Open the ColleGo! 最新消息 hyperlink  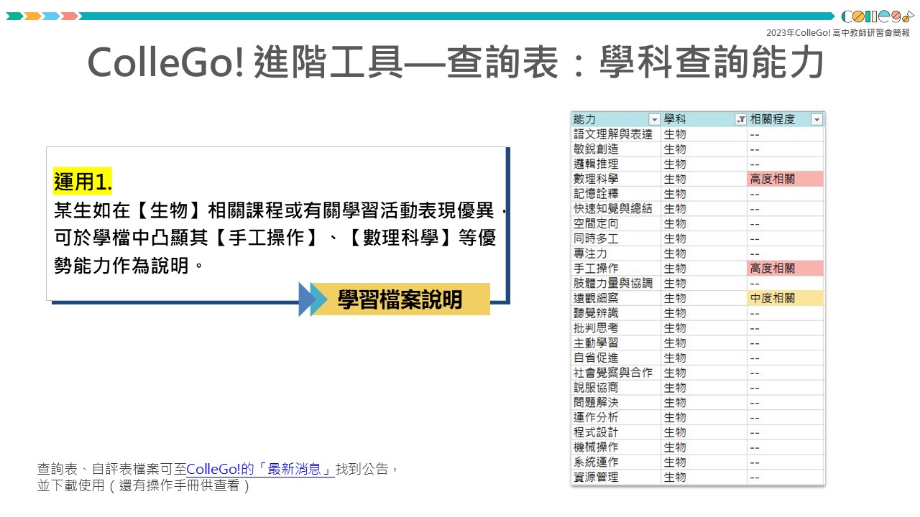pyautogui.click(x=260, y=470)
